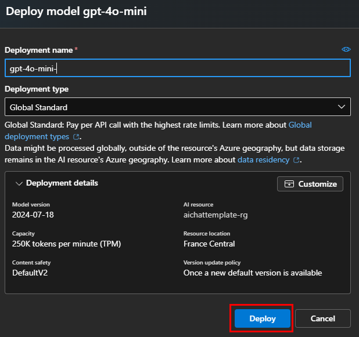Click the DefaultV2 content safety value
The image size is (359, 337).
30,273
